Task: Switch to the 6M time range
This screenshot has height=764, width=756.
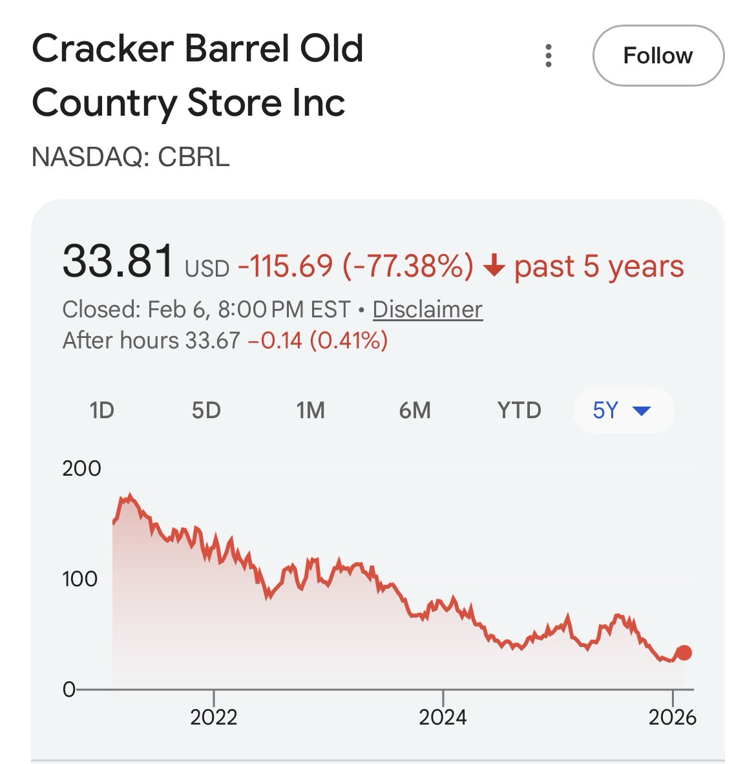Action: point(415,410)
